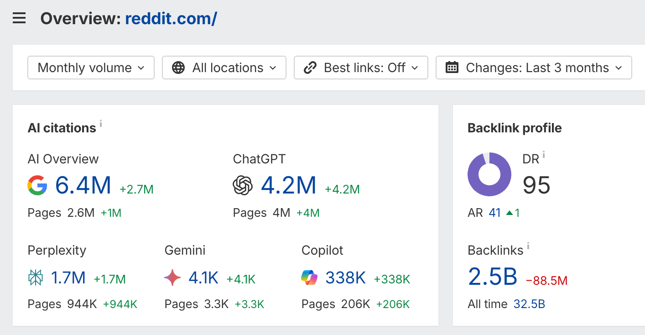
Task: View all-time backlinks via the 32.5B link
Action: pyautogui.click(x=529, y=304)
